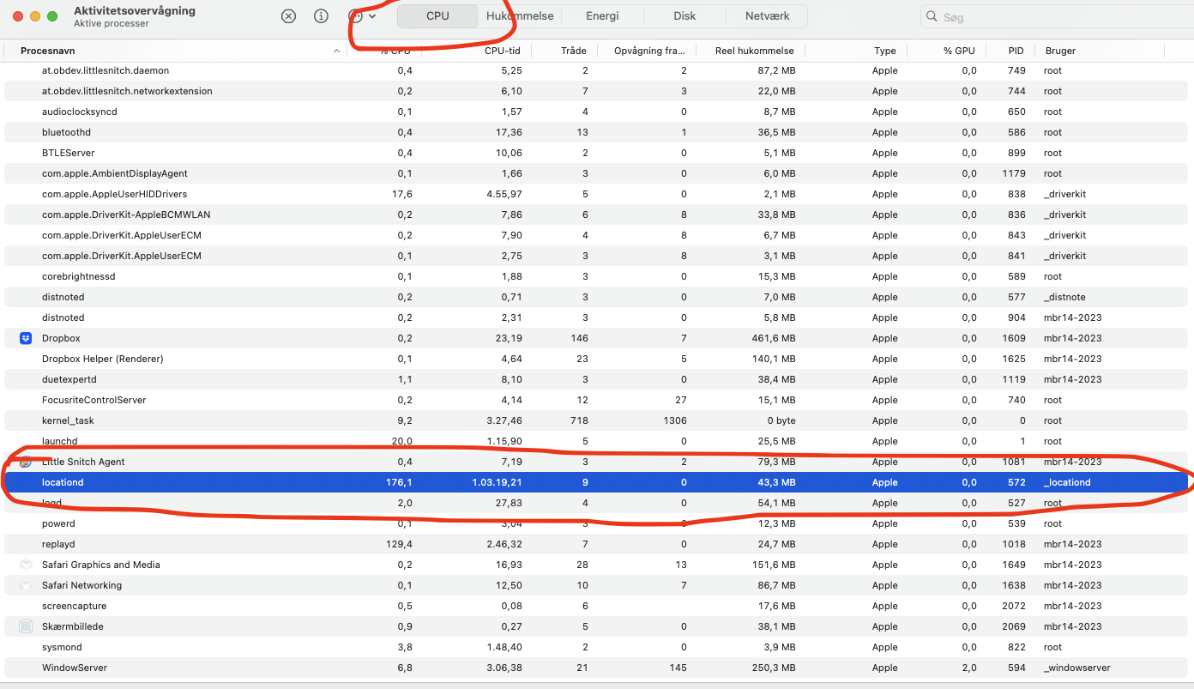
Task: Click the 250,3 MB memory value
Action: (x=773, y=668)
